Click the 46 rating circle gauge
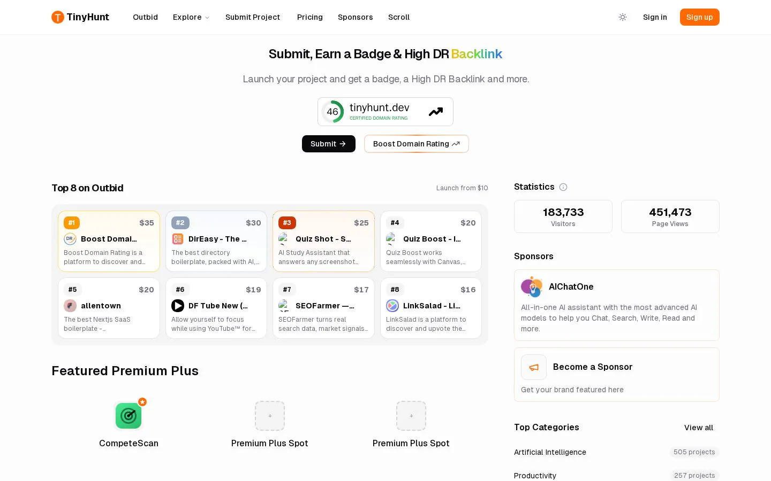The image size is (771, 481). point(332,112)
